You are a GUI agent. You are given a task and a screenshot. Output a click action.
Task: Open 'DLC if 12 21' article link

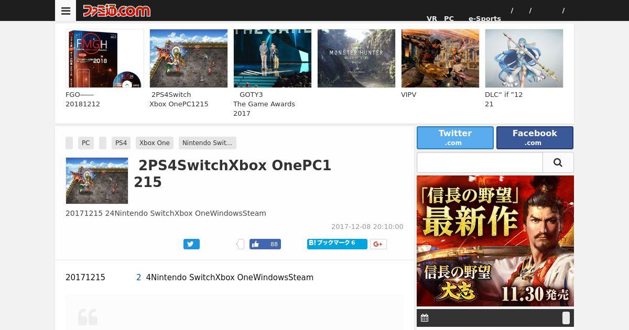tap(504, 100)
